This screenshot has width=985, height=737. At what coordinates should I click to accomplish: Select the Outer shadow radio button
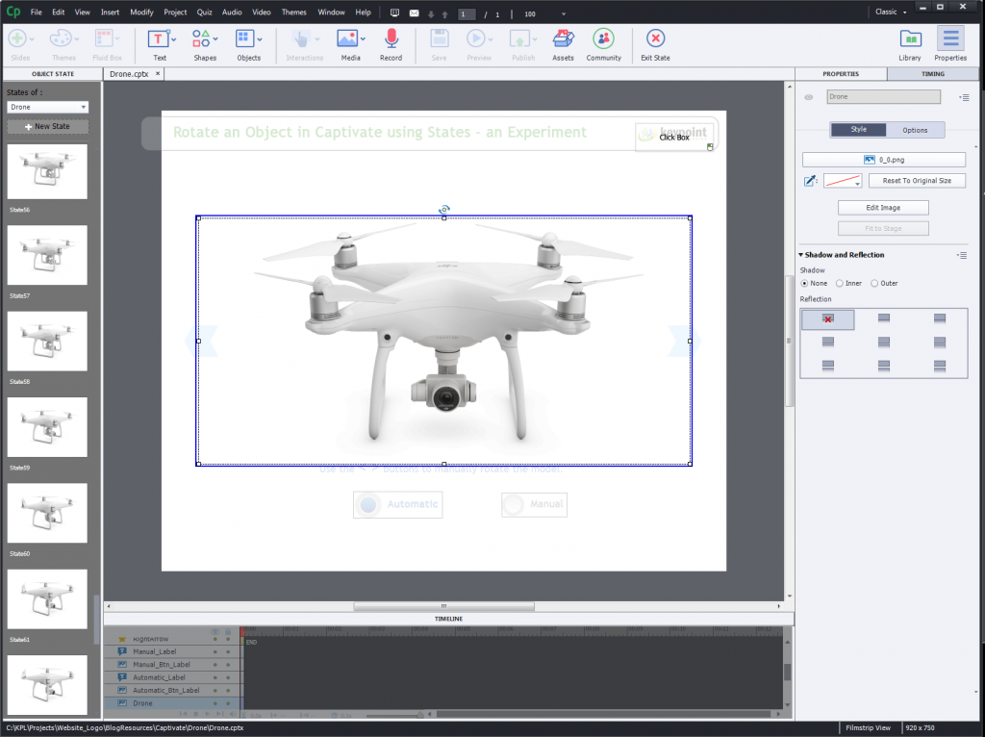[x=874, y=283]
